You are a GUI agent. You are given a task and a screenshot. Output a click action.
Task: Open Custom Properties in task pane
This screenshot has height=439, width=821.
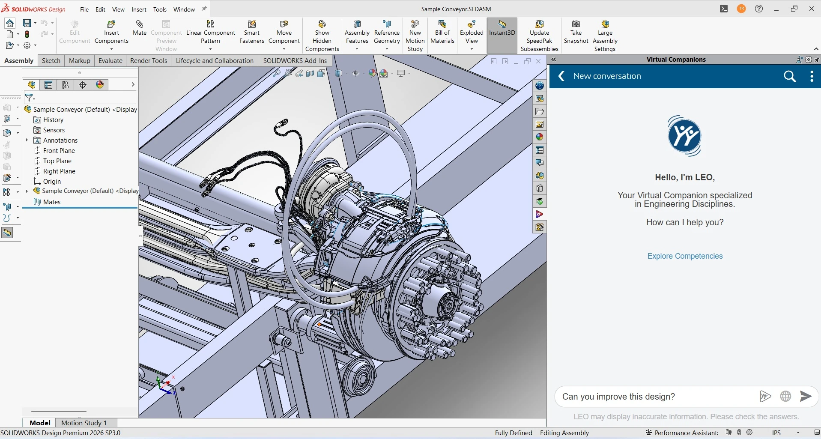click(x=539, y=150)
